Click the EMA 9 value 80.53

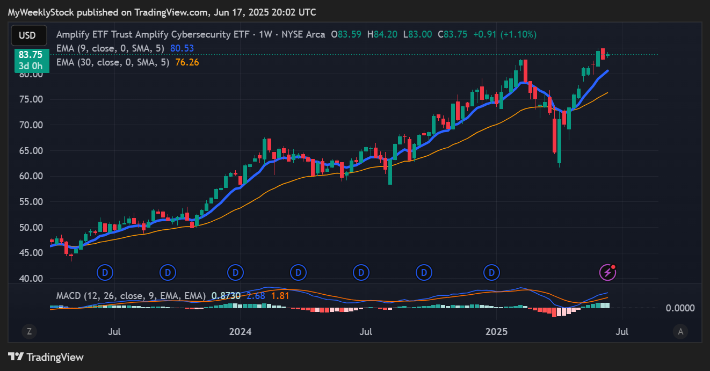(x=182, y=48)
